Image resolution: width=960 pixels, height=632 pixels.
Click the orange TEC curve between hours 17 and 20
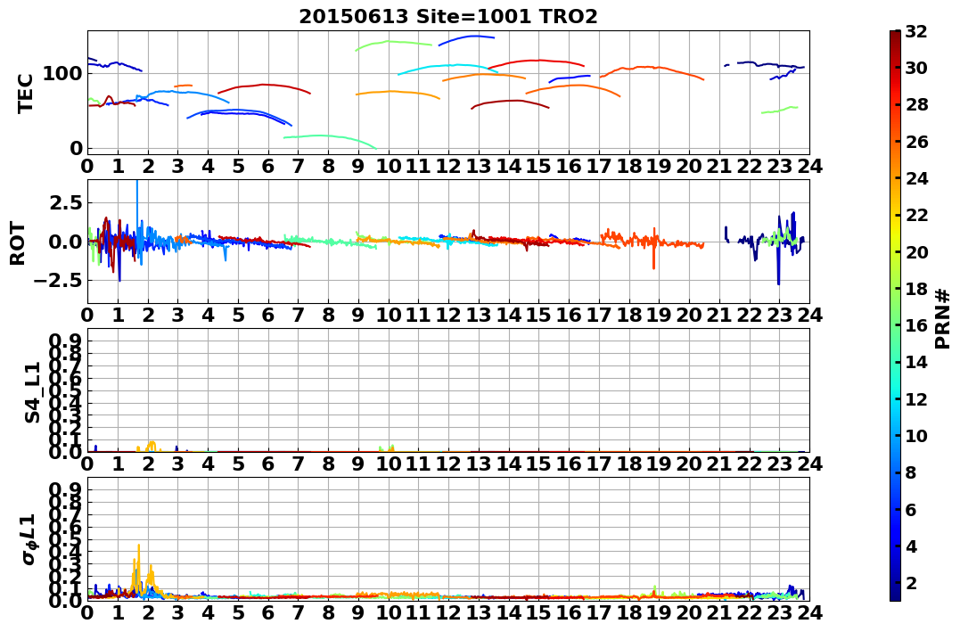pyautogui.click(x=652, y=68)
